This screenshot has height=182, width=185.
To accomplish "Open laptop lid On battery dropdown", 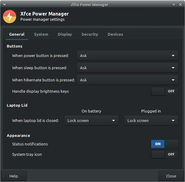I will [x=91, y=120].
